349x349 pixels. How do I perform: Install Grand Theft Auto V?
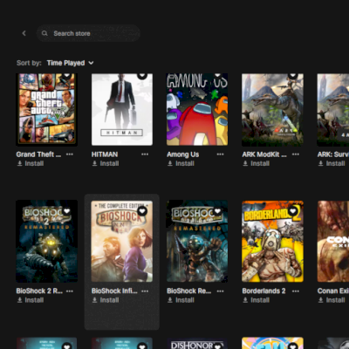pyautogui.click(x=31, y=163)
